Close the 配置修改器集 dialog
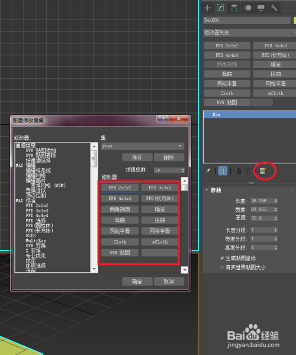Screen dimensions: 296x355 [x=178, y=119]
